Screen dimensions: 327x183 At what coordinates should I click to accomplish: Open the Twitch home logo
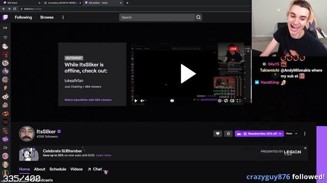coord(6,17)
